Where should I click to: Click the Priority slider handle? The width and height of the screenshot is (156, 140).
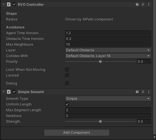tap(100, 61)
